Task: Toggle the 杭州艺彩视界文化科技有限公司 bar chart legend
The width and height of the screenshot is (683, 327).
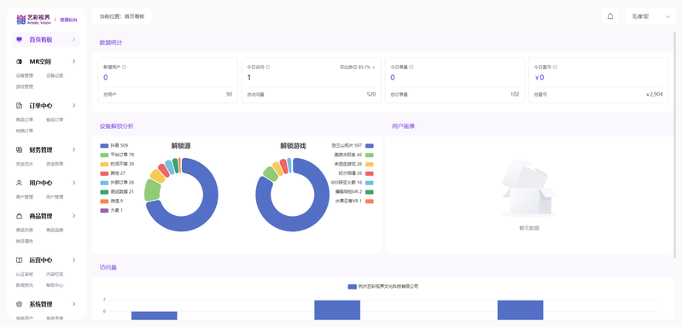Action: (383, 287)
